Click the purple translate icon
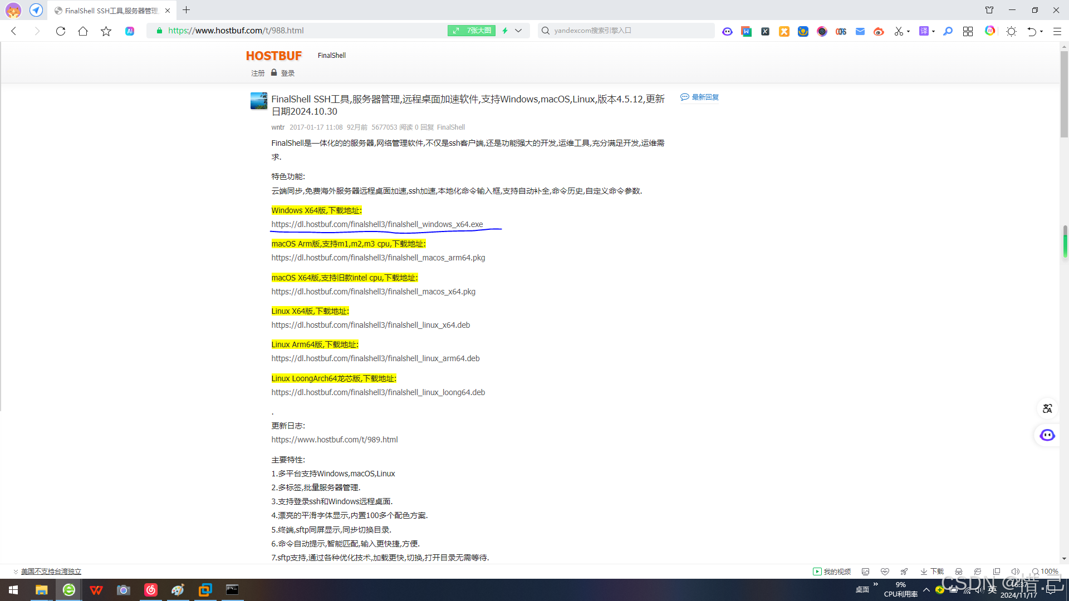The image size is (1069, 601). pos(924,31)
